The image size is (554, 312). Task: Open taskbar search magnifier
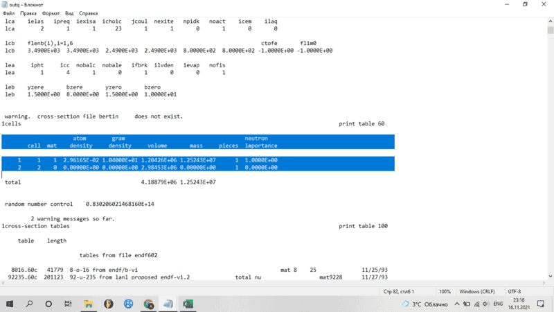(29, 304)
